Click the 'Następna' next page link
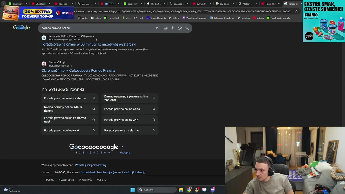The image size is (345, 194). click(x=125, y=153)
